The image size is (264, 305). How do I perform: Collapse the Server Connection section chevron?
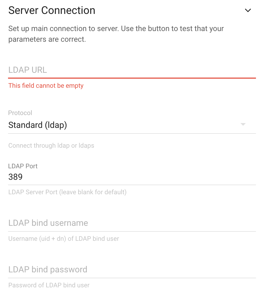click(x=248, y=10)
